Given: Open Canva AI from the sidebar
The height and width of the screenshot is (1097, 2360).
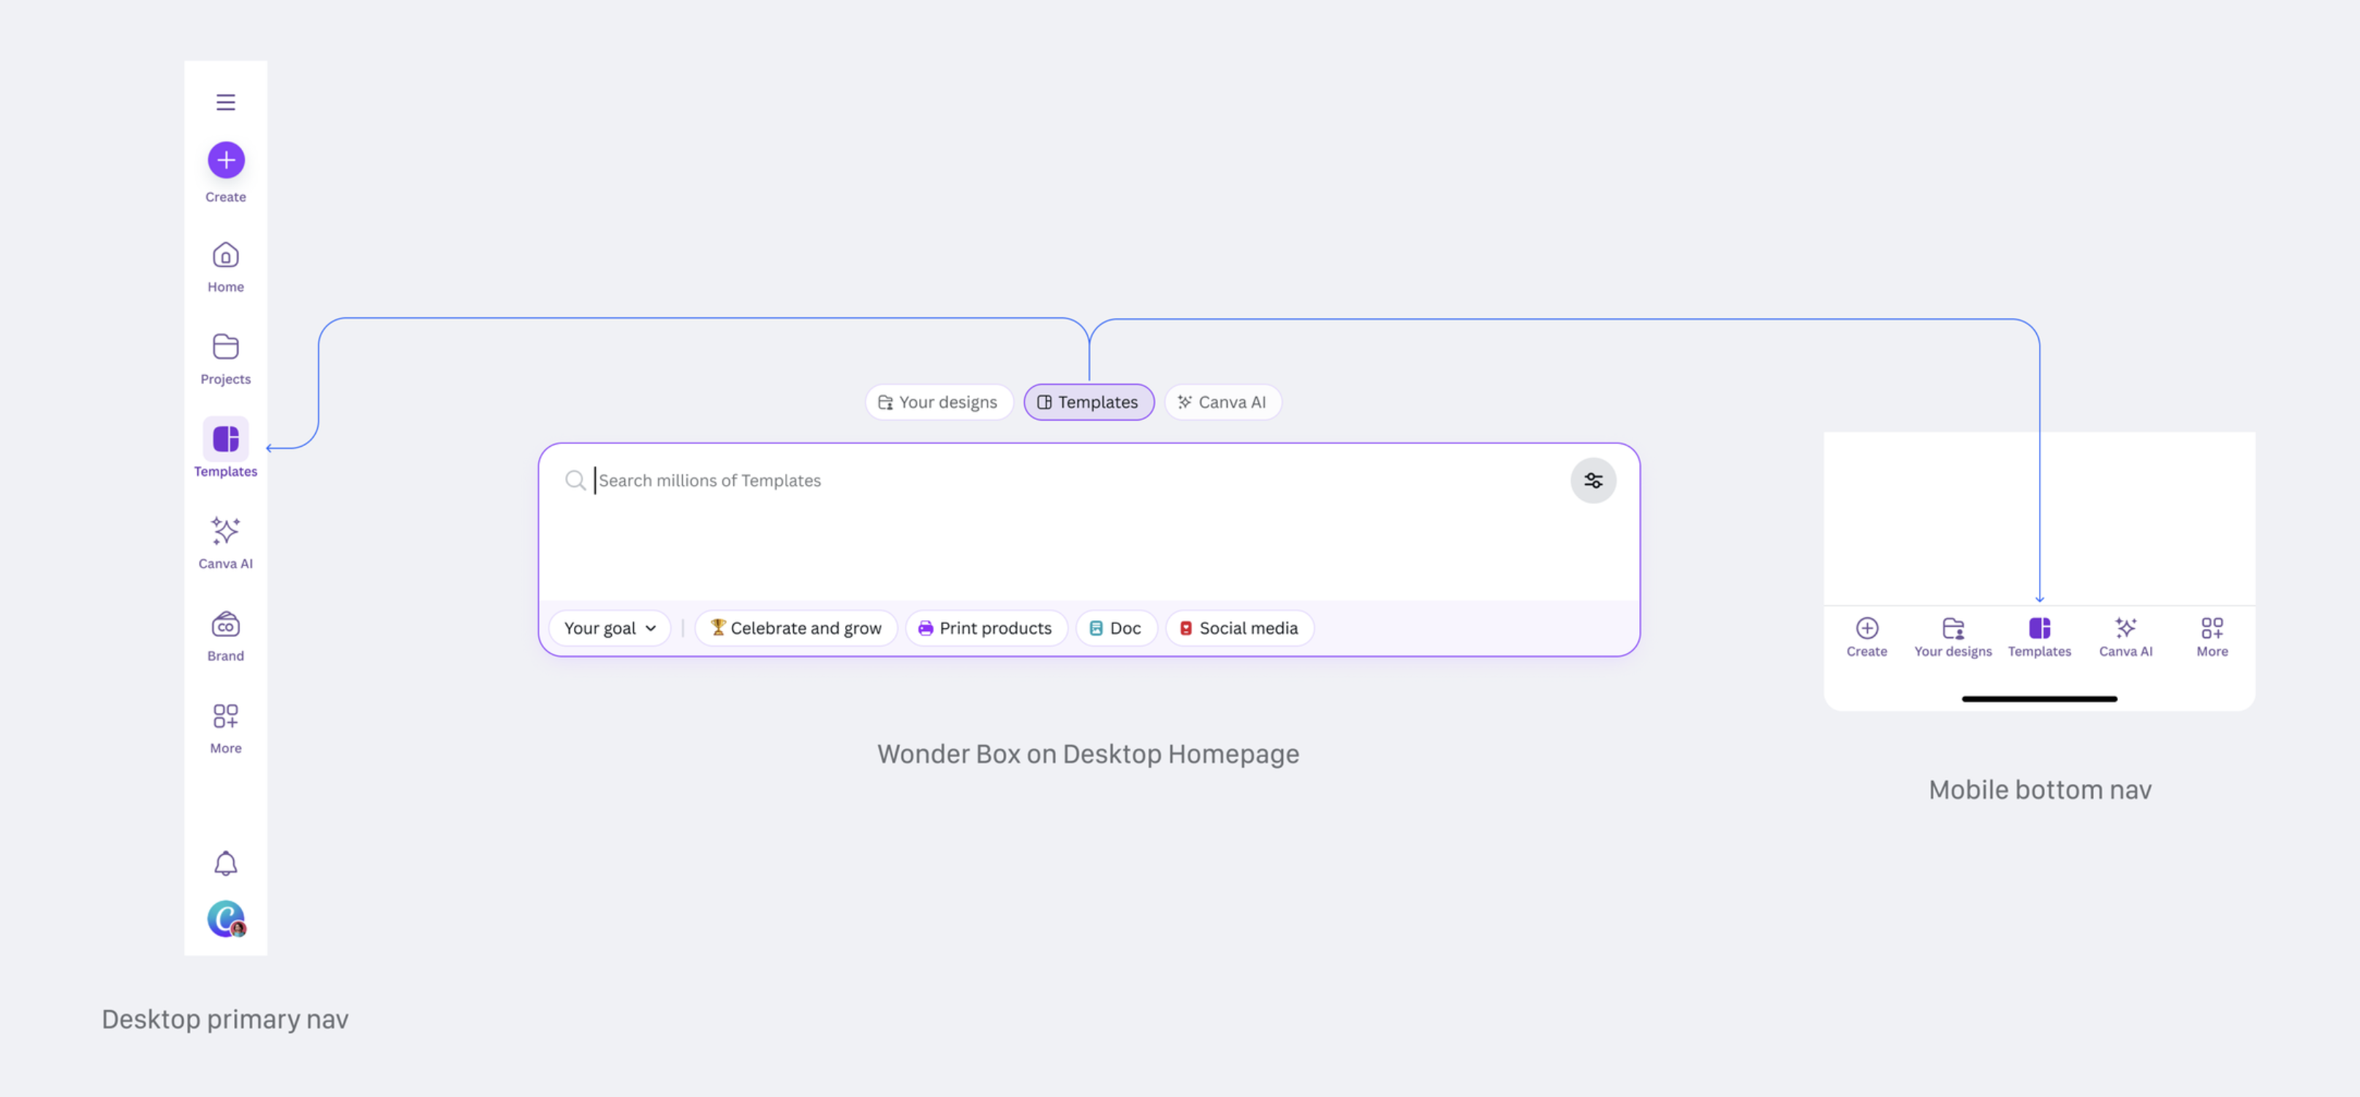Looking at the screenshot, I should click(x=225, y=542).
